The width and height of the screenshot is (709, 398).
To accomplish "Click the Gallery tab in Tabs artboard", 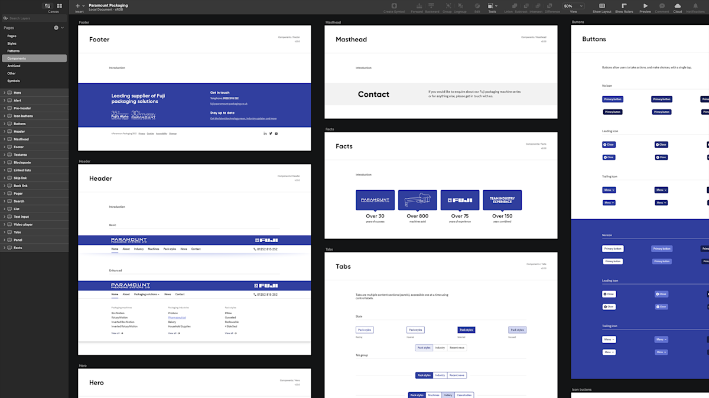I will click(x=448, y=395).
